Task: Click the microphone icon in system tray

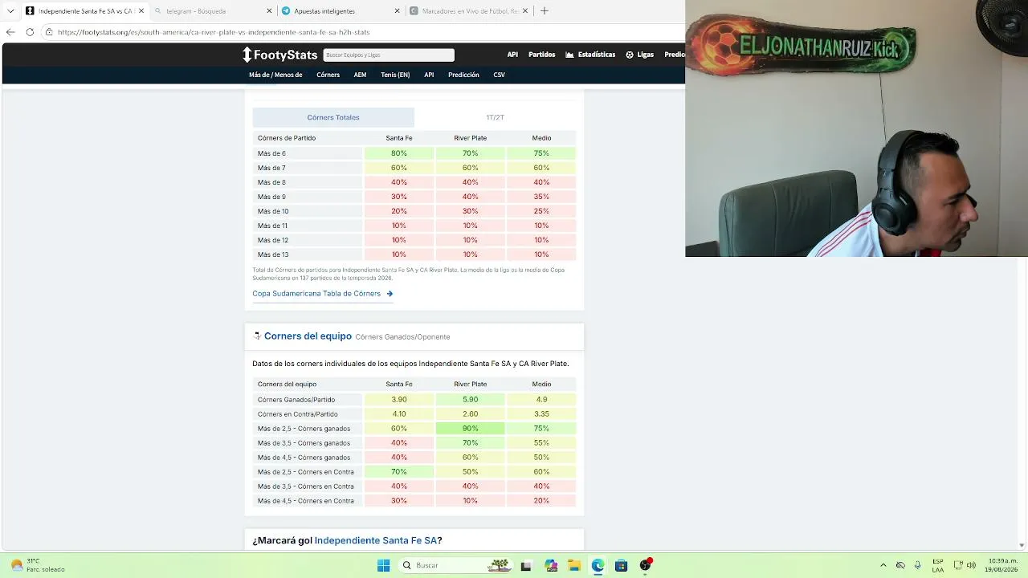Action: [x=917, y=565]
